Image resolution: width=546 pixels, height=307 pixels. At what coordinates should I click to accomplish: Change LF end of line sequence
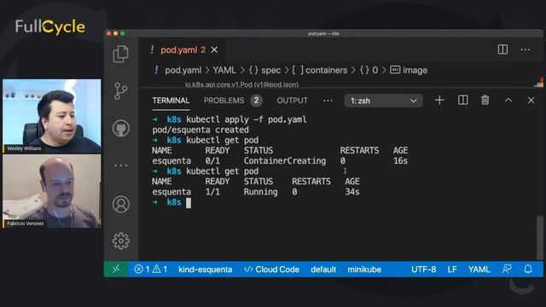tap(452, 269)
